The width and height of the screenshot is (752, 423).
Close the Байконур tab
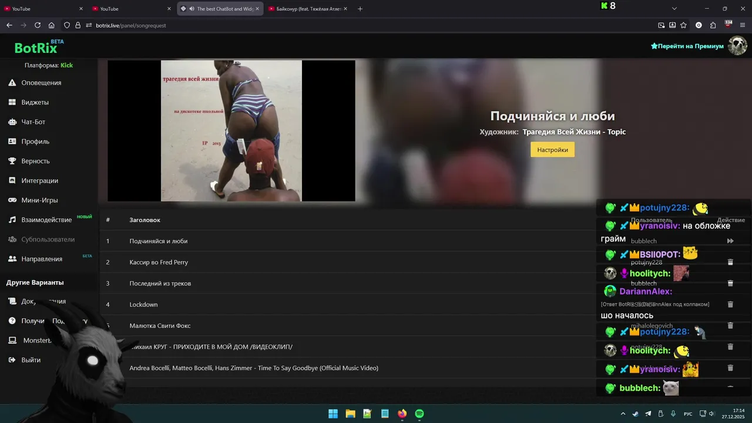(x=345, y=9)
